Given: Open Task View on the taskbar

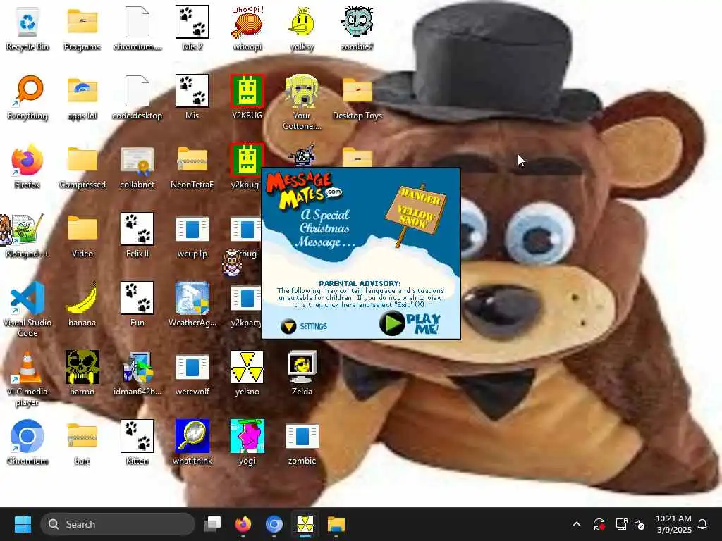Looking at the screenshot, I should [x=212, y=524].
